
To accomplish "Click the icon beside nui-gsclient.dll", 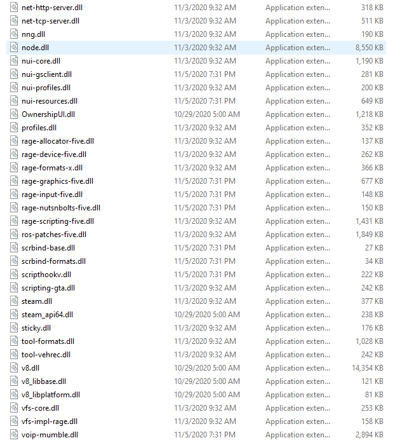I will (14, 74).
